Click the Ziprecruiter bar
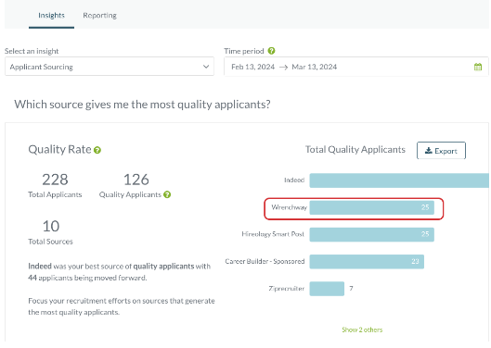The width and height of the screenshot is (491, 348). click(x=327, y=289)
